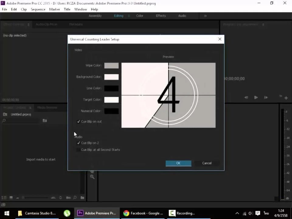Open the Clip menu
292x219 pixels.
pyautogui.click(x=24, y=9)
